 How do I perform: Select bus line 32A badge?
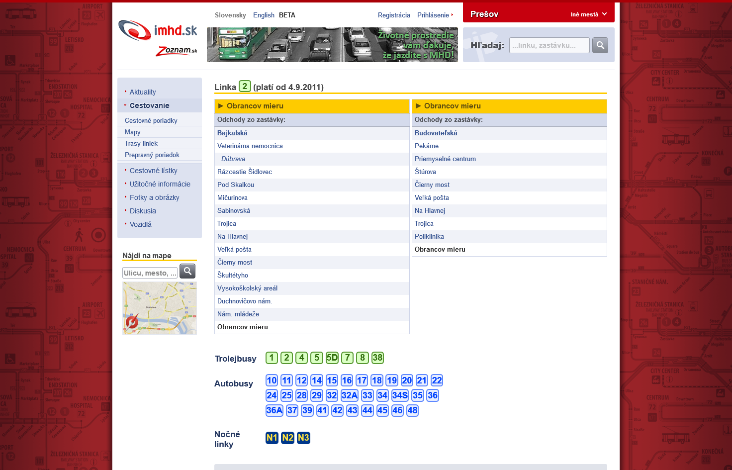349,395
